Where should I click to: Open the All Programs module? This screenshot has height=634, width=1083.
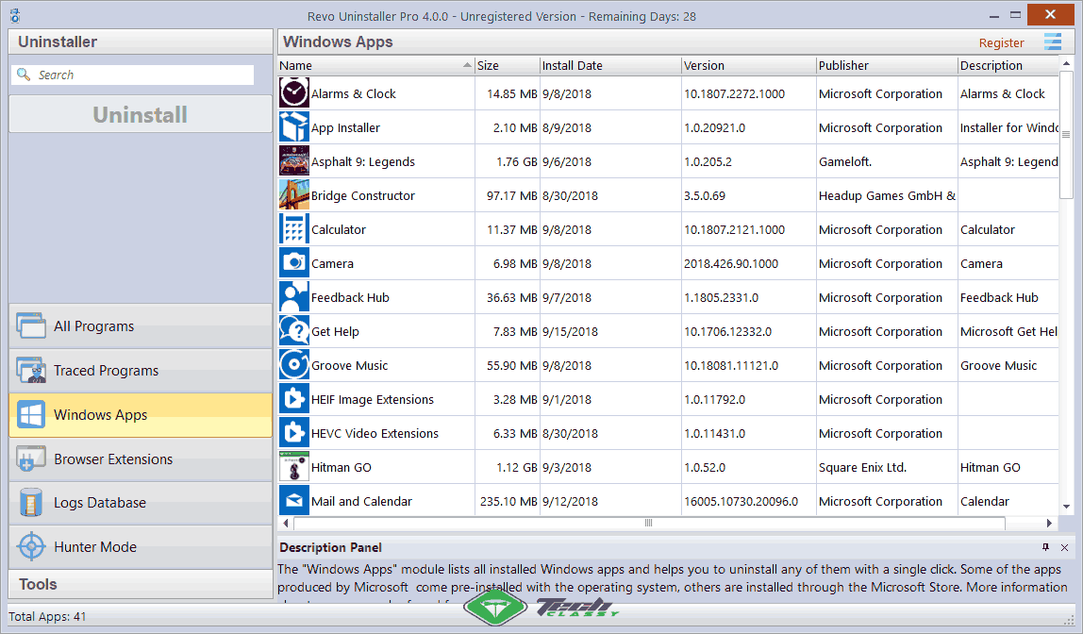[94, 325]
